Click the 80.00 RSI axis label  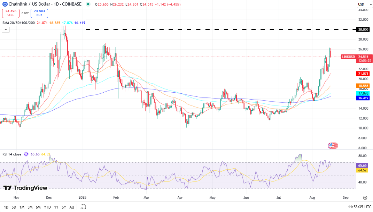point(363,156)
